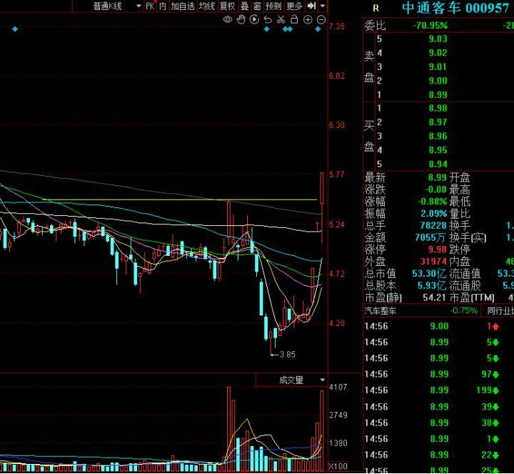514x474 pixels.
Task: Click the 预测 forecast button
Action: [273, 6]
